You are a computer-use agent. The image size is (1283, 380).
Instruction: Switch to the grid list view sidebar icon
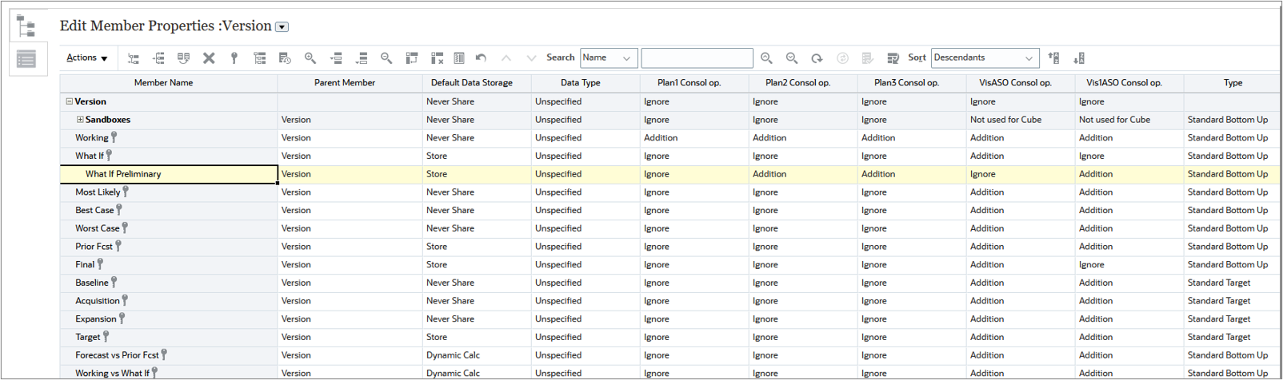[26, 59]
